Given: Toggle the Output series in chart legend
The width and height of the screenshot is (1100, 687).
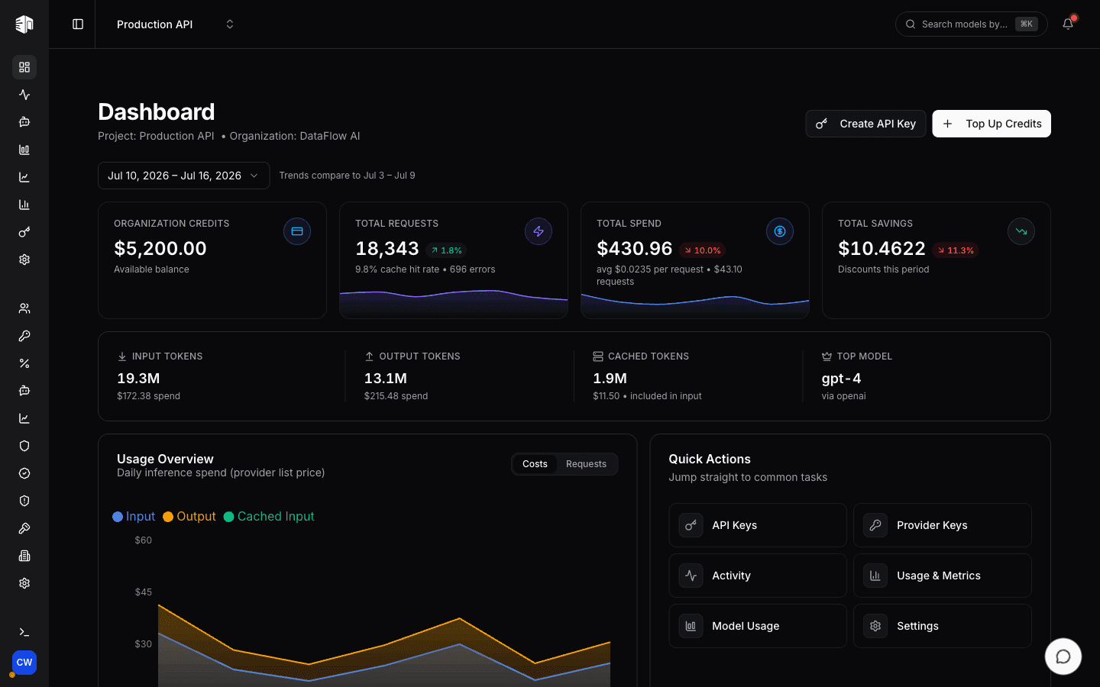Looking at the screenshot, I should coord(189,517).
